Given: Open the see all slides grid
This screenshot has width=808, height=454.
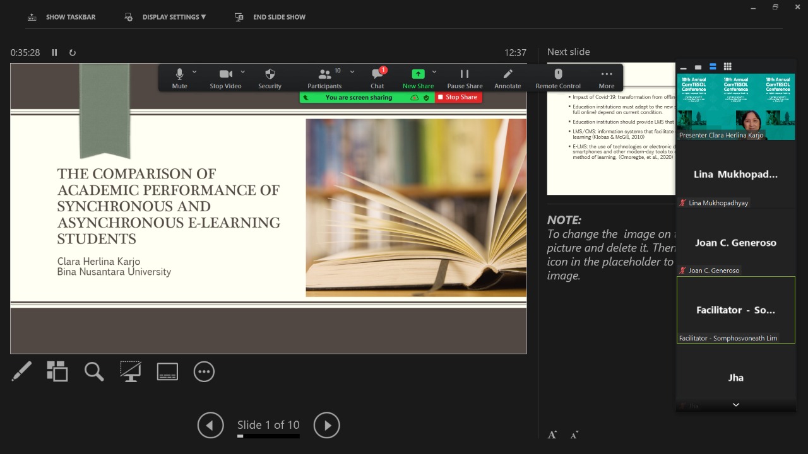Looking at the screenshot, I should (x=57, y=371).
